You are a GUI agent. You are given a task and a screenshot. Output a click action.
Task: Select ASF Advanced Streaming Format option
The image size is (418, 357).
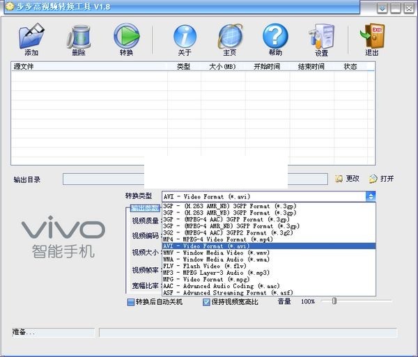pyautogui.click(x=269, y=292)
